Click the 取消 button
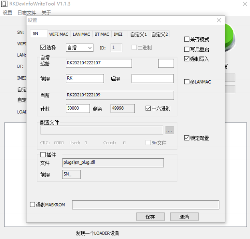250x239 pixels. [x=184, y=217]
